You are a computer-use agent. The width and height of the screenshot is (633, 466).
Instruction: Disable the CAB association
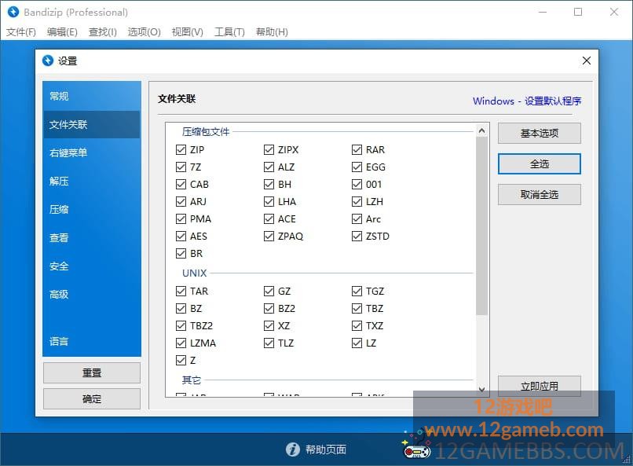point(181,184)
